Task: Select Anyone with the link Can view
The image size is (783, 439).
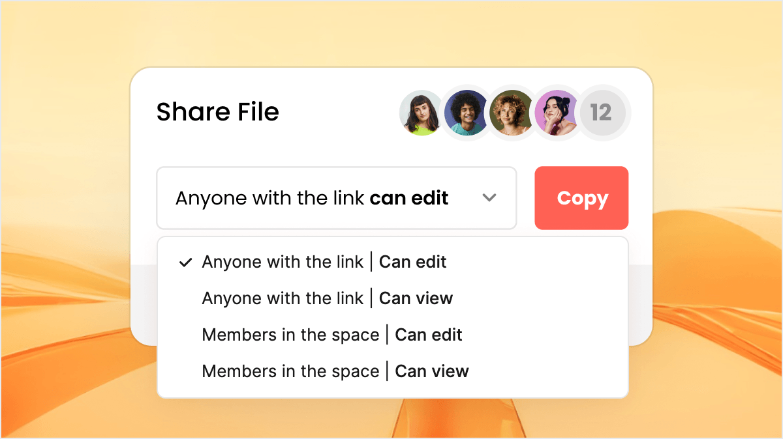Action: pyautogui.click(x=327, y=298)
